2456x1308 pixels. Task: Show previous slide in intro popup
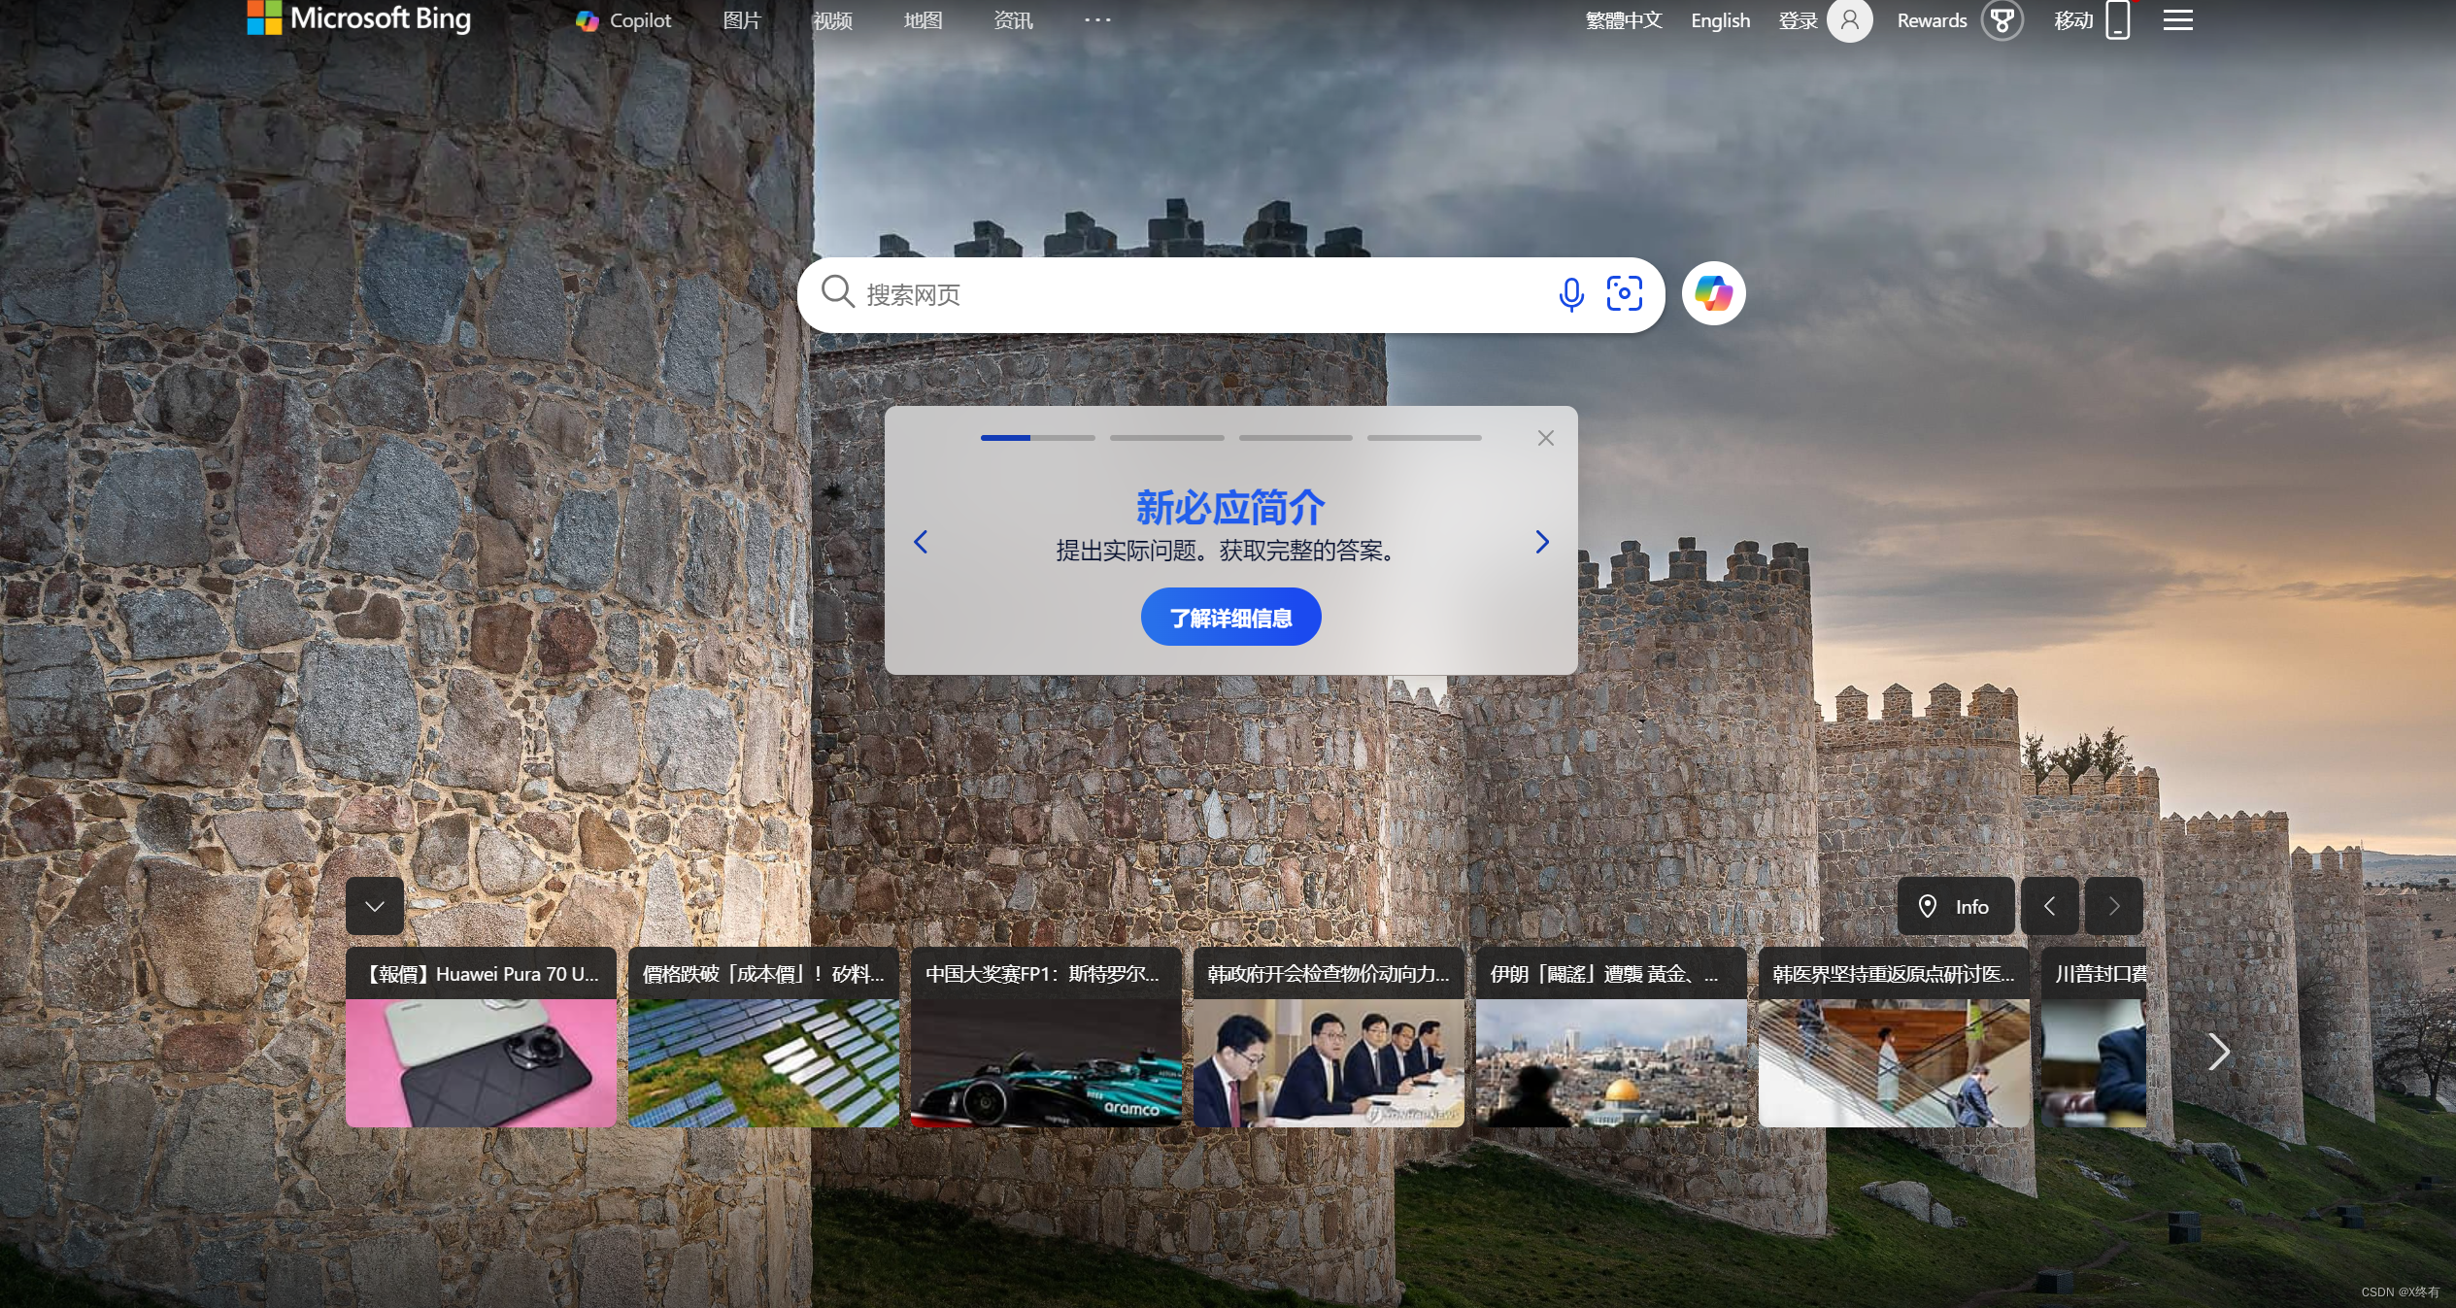pyautogui.click(x=921, y=542)
